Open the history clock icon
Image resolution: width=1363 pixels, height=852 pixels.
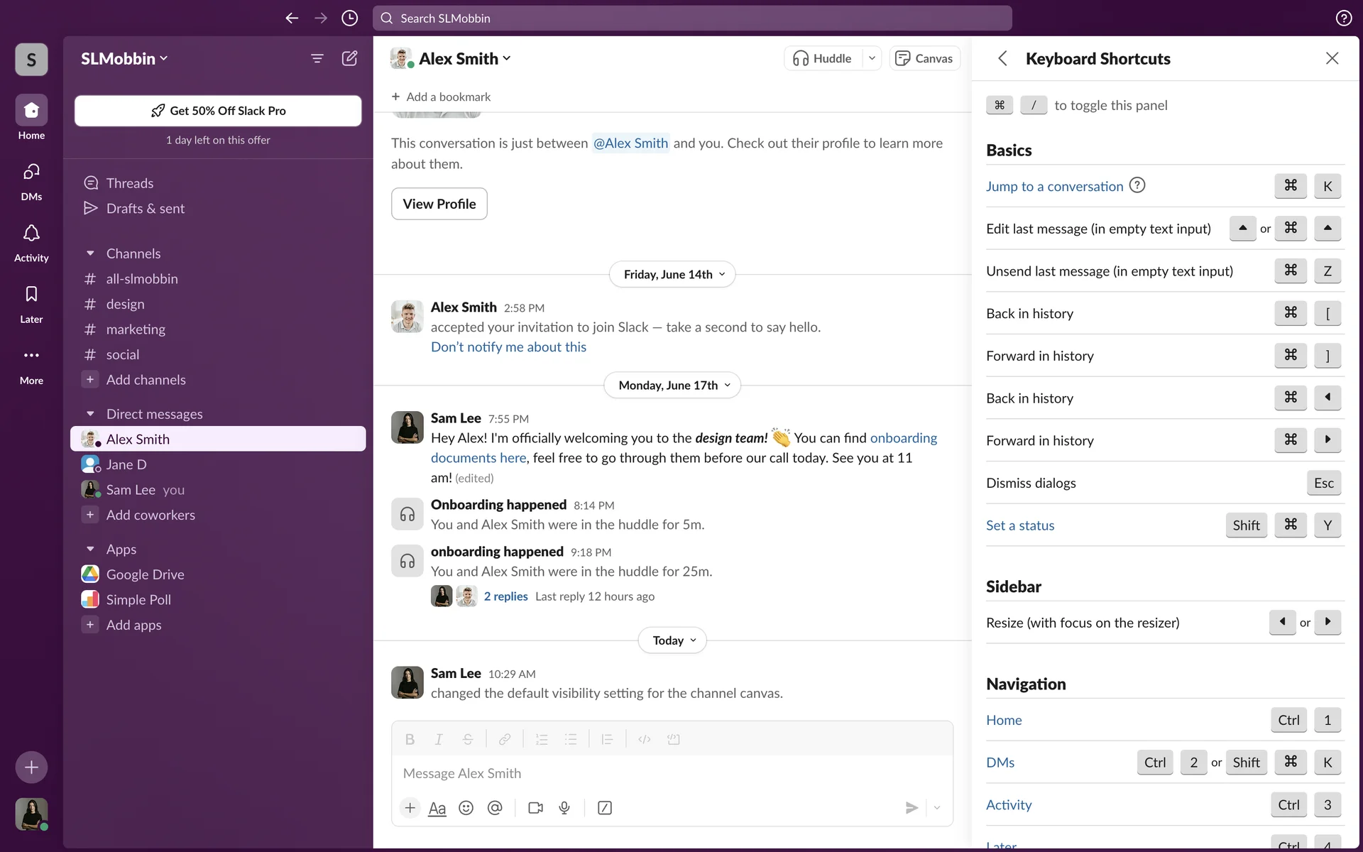click(349, 18)
